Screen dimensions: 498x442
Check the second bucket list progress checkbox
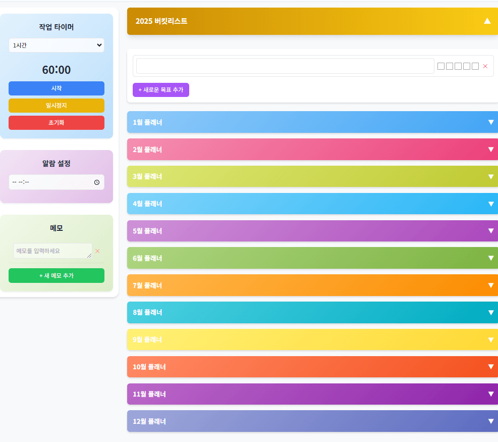coord(450,66)
